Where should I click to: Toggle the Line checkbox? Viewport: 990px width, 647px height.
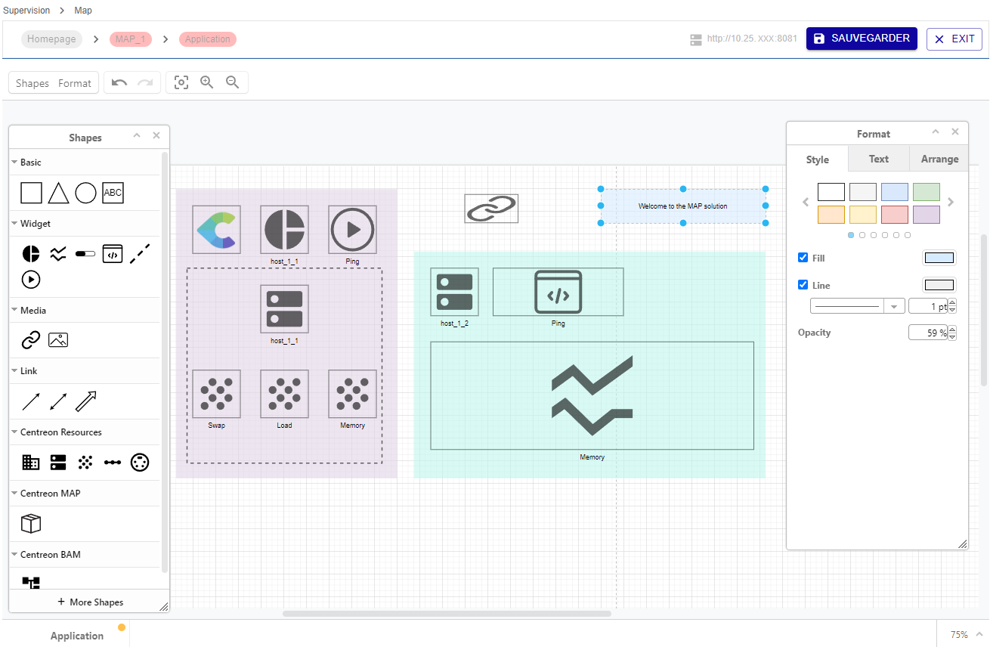click(803, 285)
